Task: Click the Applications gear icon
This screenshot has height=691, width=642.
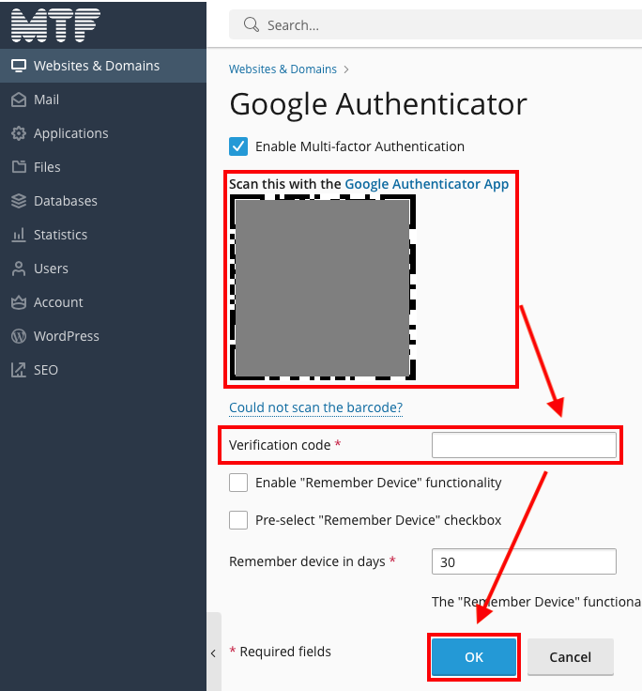Action: click(x=18, y=133)
